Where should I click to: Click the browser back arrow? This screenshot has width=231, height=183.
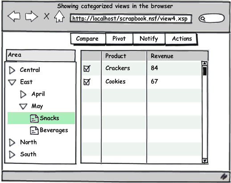(14, 16)
